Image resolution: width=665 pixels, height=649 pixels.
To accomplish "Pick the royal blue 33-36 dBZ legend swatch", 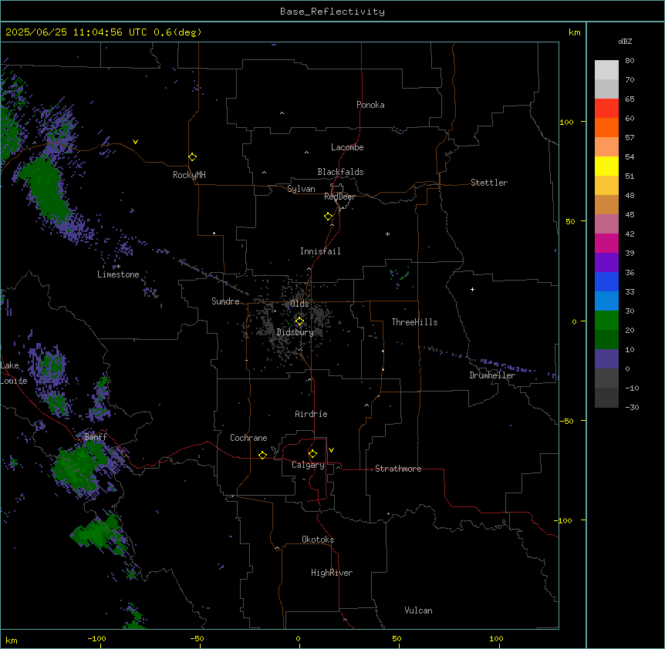I will [606, 281].
